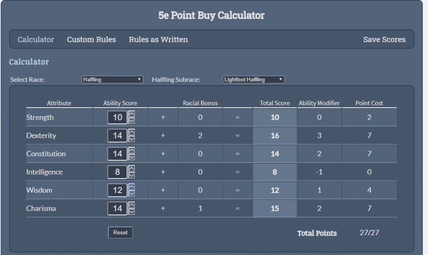The height and width of the screenshot is (255, 428).
Task: Click the Constitution attribute label
Action: pos(46,154)
